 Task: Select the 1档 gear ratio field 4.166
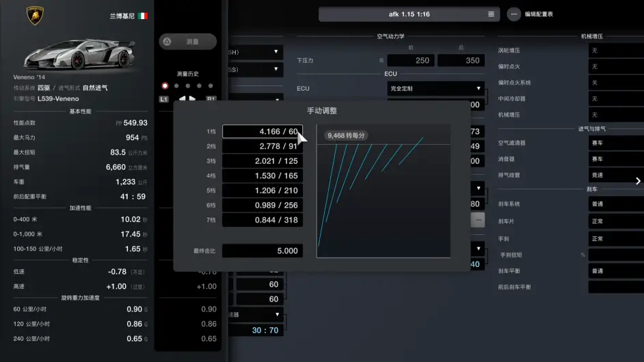(263, 131)
